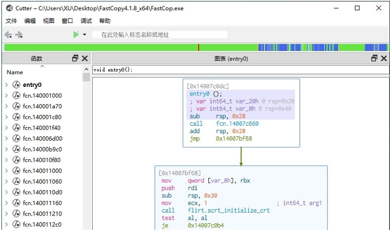The height and width of the screenshot is (230, 390).
Task: Go forward with the right arrow button
Action: [x=19, y=34]
